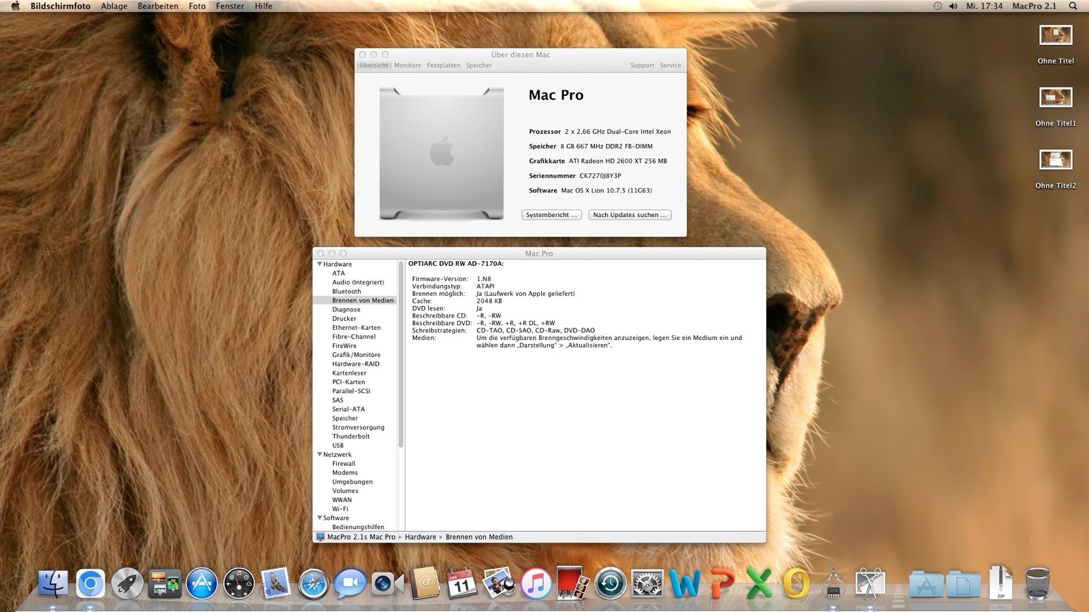Launch Photo Booth from the dock

point(572,583)
